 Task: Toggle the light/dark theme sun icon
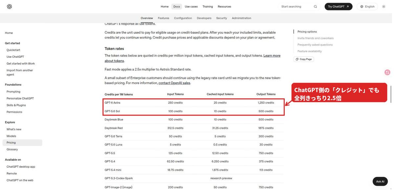[x=383, y=7]
